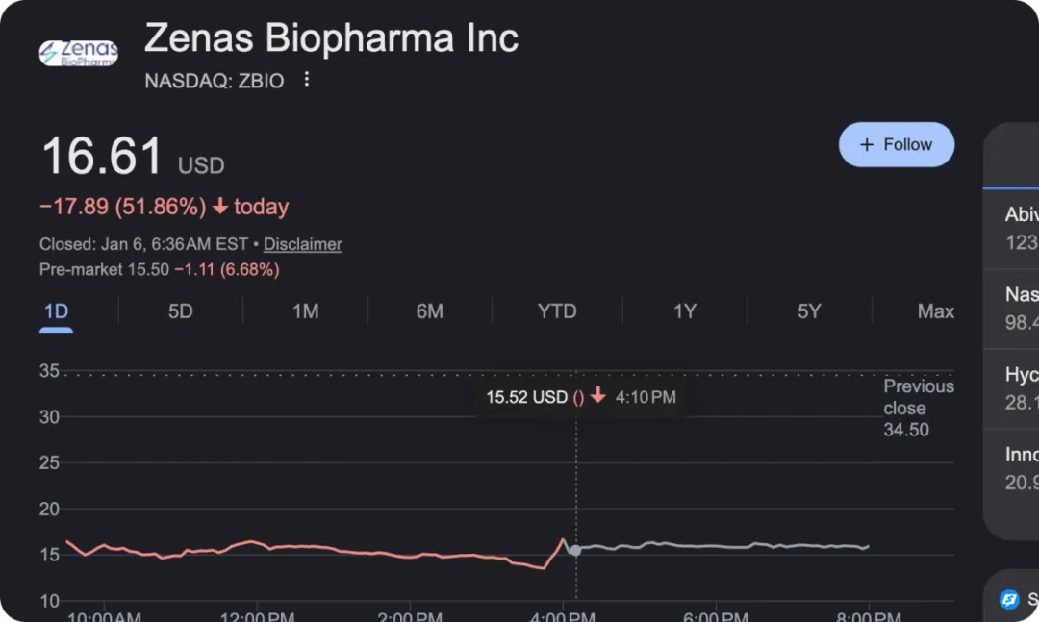Switch to the 5D chart range
The image size is (1039, 622).
pos(180,311)
